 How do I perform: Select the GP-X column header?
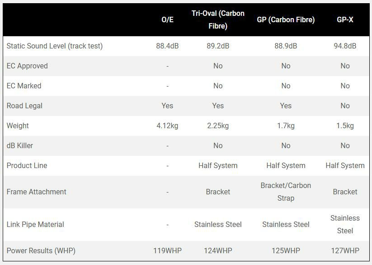[x=345, y=20]
